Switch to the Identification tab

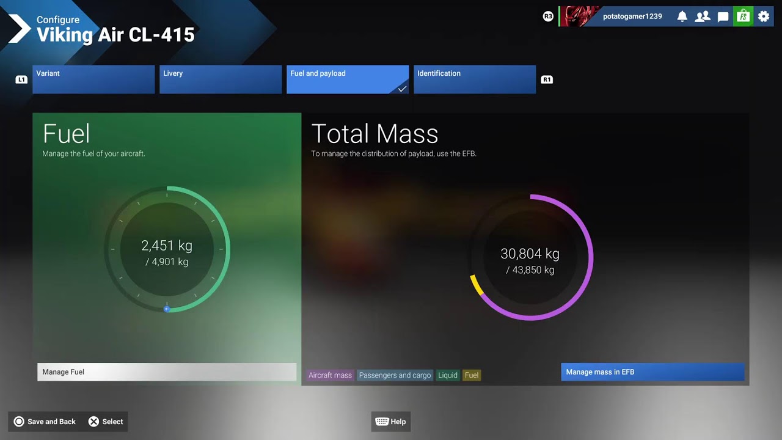tap(475, 79)
